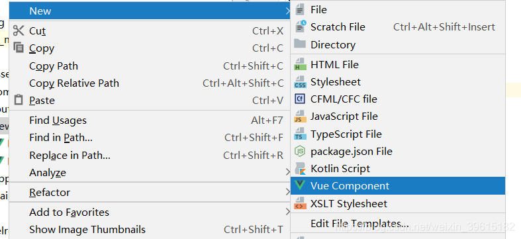The image size is (521, 239).
Task: Expand the Refactor submenu arrow
Action: pos(287,192)
